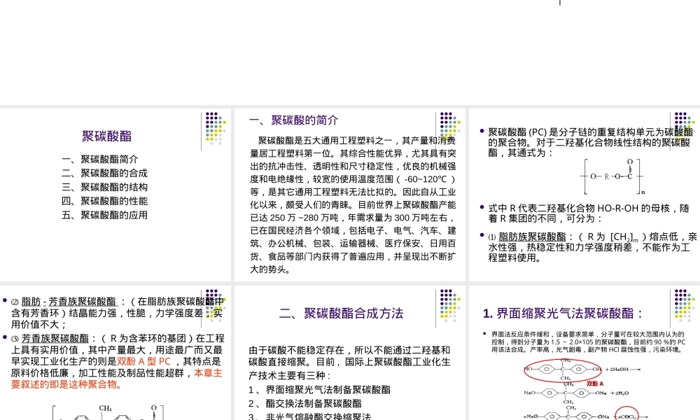Select outline entry 五、聚碳酸酯的应用
This screenshot has height=420, width=700.
(104, 215)
